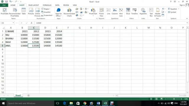Expand the formula bar
The width and height of the screenshot is (189, 106).
tap(187, 23)
